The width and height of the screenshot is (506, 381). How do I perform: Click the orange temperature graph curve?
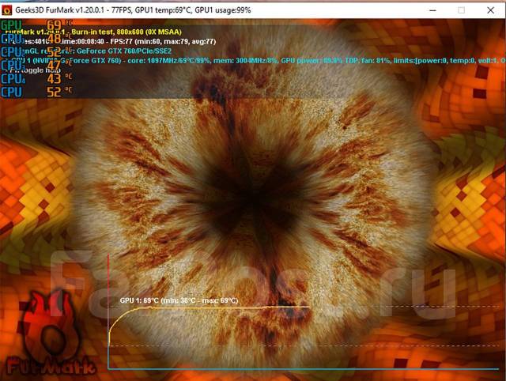[x=210, y=308]
